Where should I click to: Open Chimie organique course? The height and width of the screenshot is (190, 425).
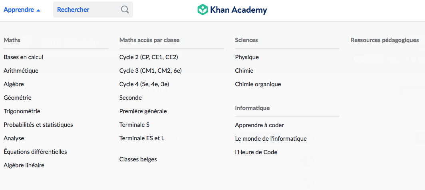pyautogui.click(x=258, y=84)
